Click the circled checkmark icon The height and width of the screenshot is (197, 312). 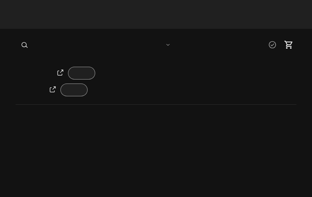pos(272,45)
